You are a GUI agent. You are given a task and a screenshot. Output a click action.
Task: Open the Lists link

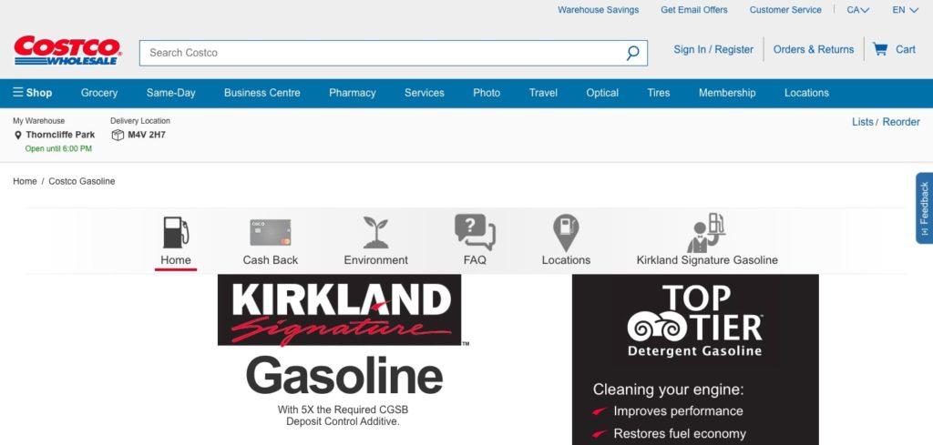(863, 122)
